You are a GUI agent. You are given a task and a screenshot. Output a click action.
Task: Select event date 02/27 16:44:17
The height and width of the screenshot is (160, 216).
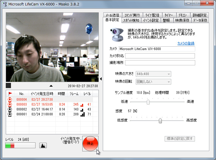pyautogui.click(x=42, y=109)
